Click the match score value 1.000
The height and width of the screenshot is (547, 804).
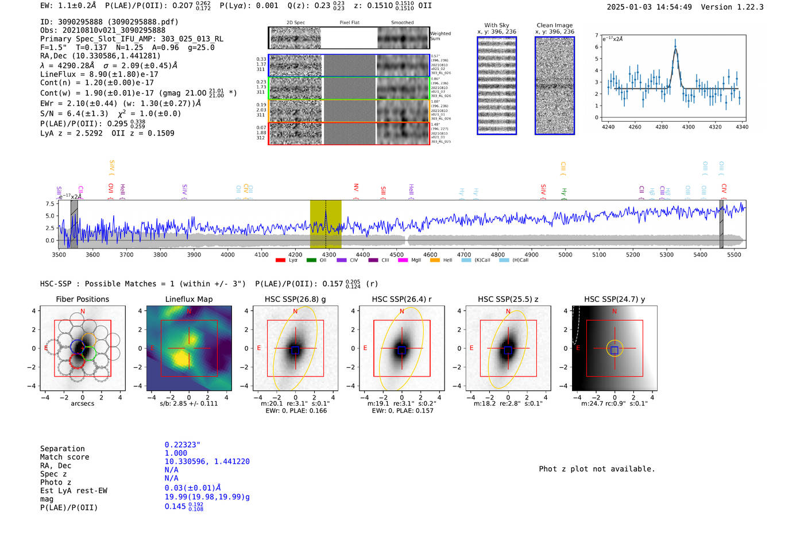[176, 453]
